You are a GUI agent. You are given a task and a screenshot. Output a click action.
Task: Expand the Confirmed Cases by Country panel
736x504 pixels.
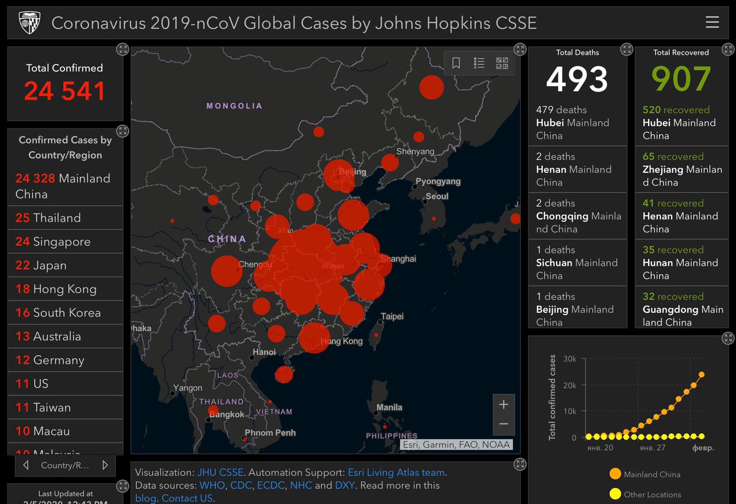tap(122, 131)
